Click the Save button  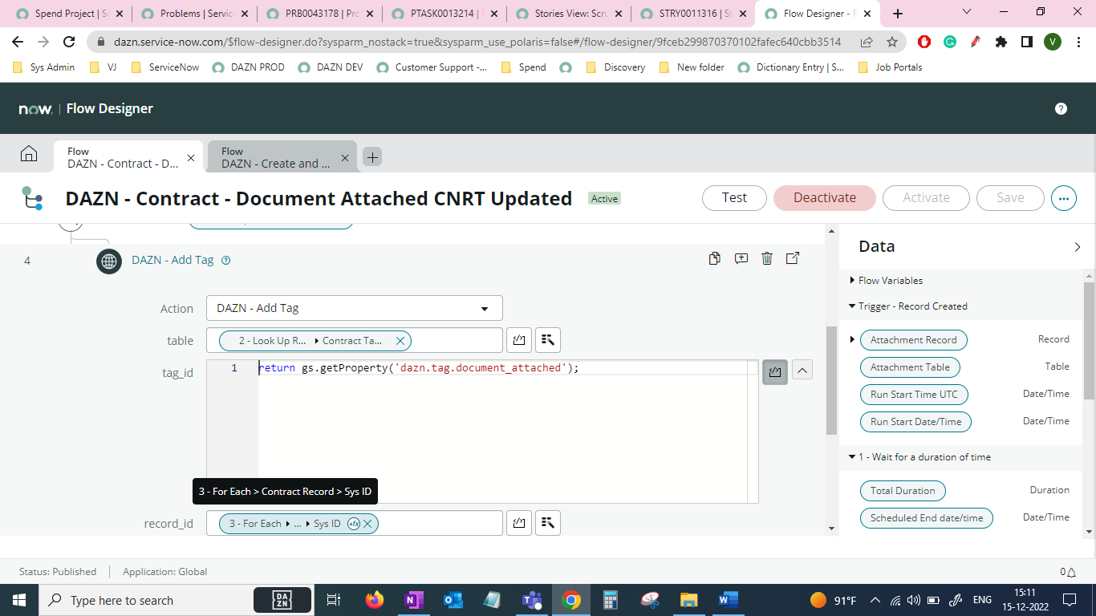pyautogui.click(x=1010, y=197)
